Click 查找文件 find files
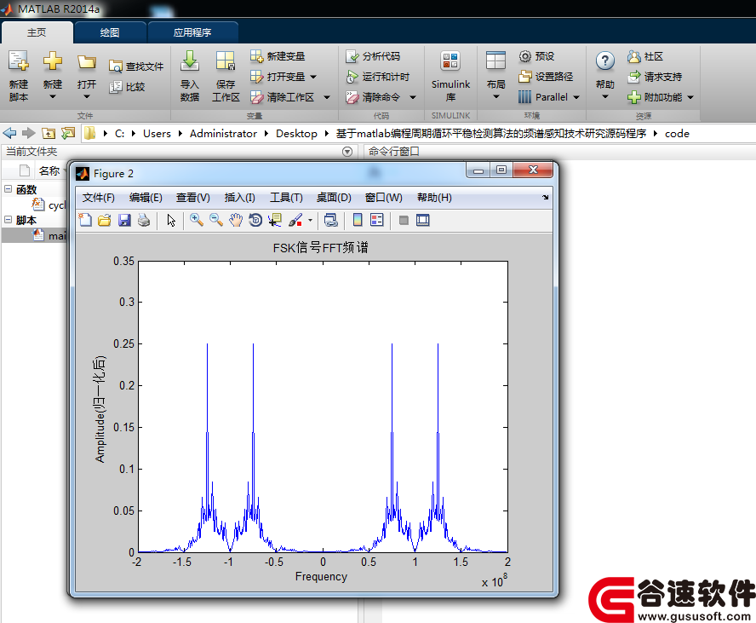756x623 pixels. (x=136, y=66)
